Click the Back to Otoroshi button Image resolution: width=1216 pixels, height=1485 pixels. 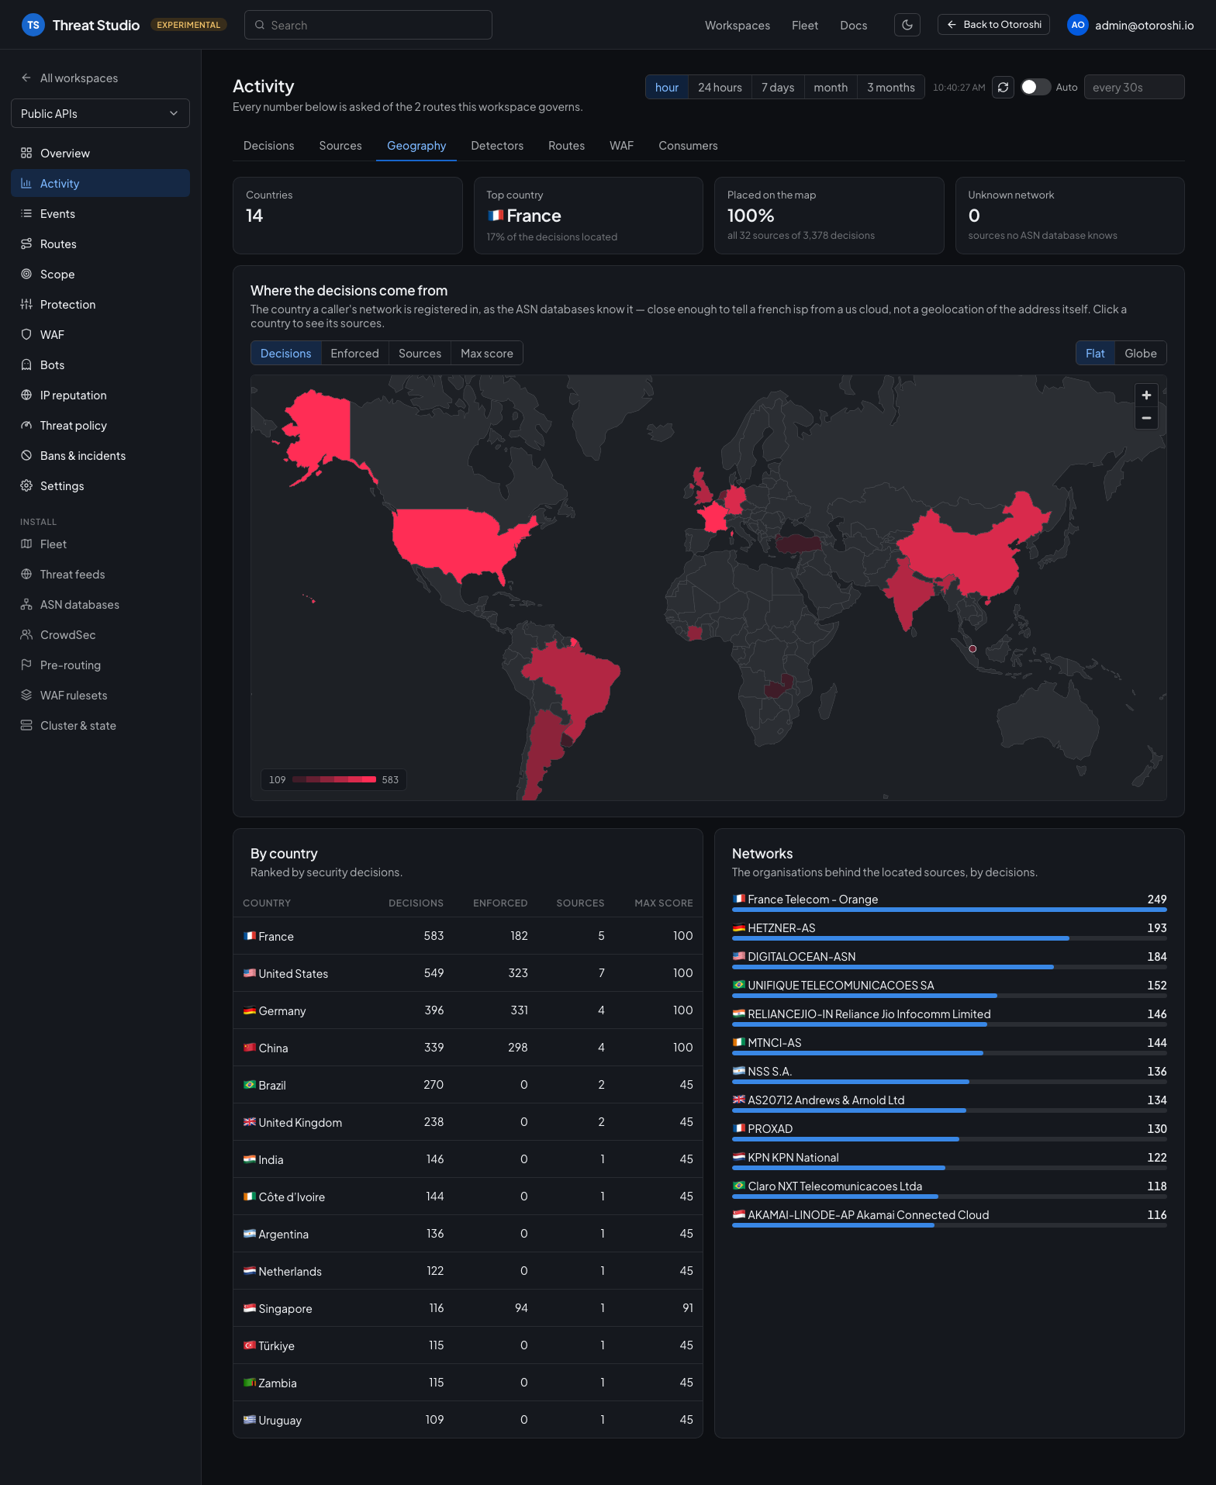pyautogui.click(x=993, y=25)
